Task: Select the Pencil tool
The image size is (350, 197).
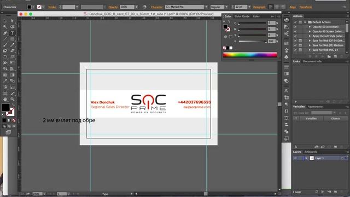Action: (x=12, y=45)
